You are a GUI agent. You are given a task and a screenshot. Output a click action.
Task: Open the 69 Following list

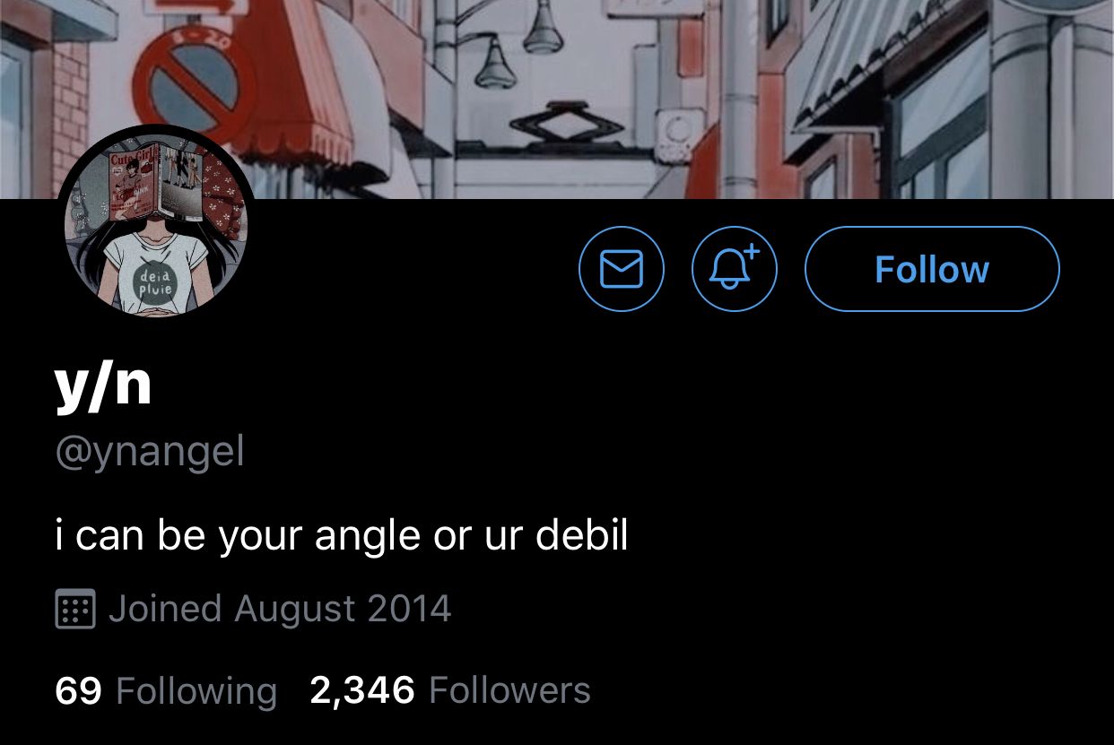click(166, 691)
